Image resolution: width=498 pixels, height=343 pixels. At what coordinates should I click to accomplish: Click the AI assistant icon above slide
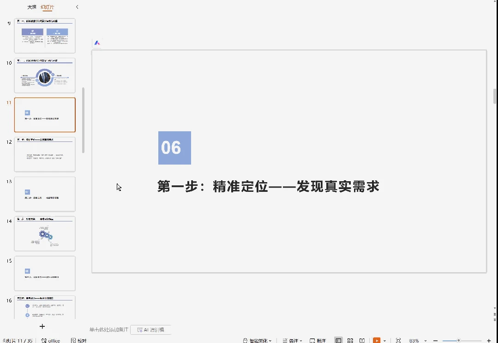coord(97,43)
